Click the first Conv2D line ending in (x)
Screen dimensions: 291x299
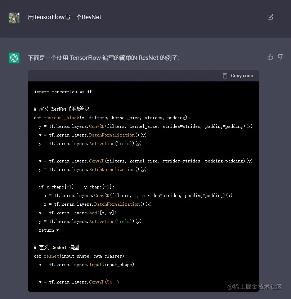(x=146, y=126)
